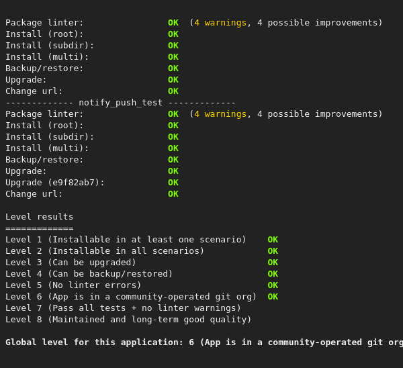
Task: Select Level 8 (Maintained and long-term) line
Action: click(x=128, y=320)
